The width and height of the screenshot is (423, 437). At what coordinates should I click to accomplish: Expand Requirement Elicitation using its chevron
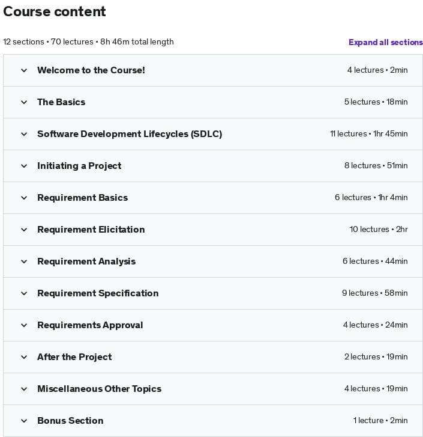pos(24,230)
